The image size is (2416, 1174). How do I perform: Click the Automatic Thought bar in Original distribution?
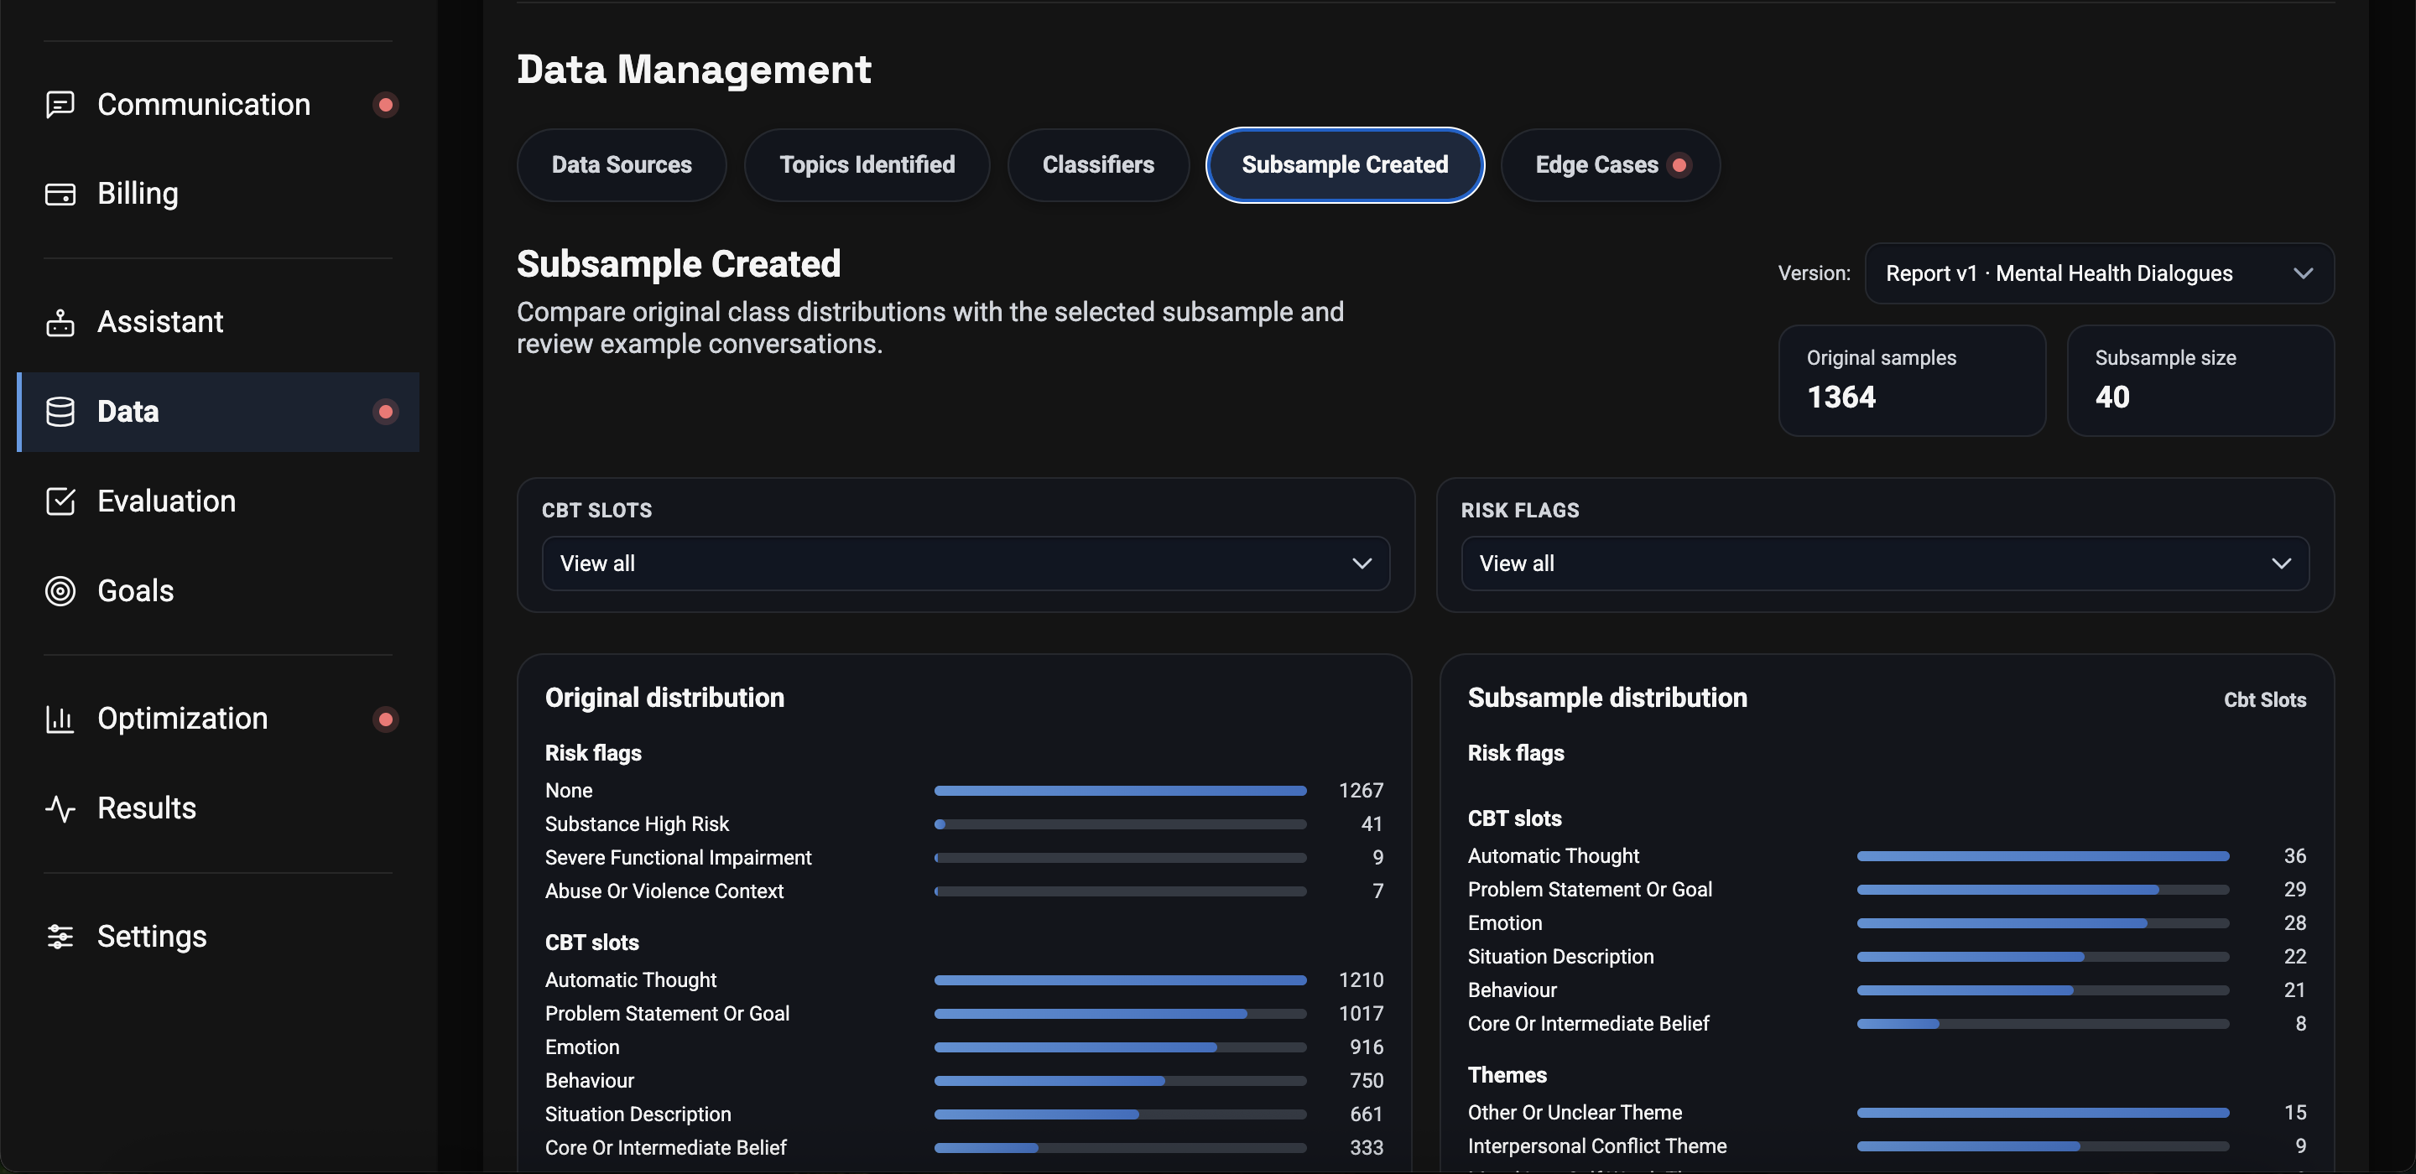(x=1120, y=980)
